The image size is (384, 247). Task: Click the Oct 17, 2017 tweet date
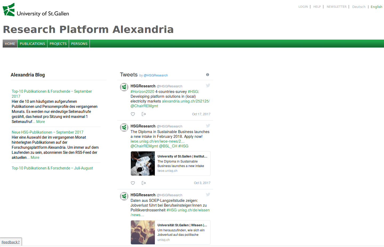(x=201, y=114)
